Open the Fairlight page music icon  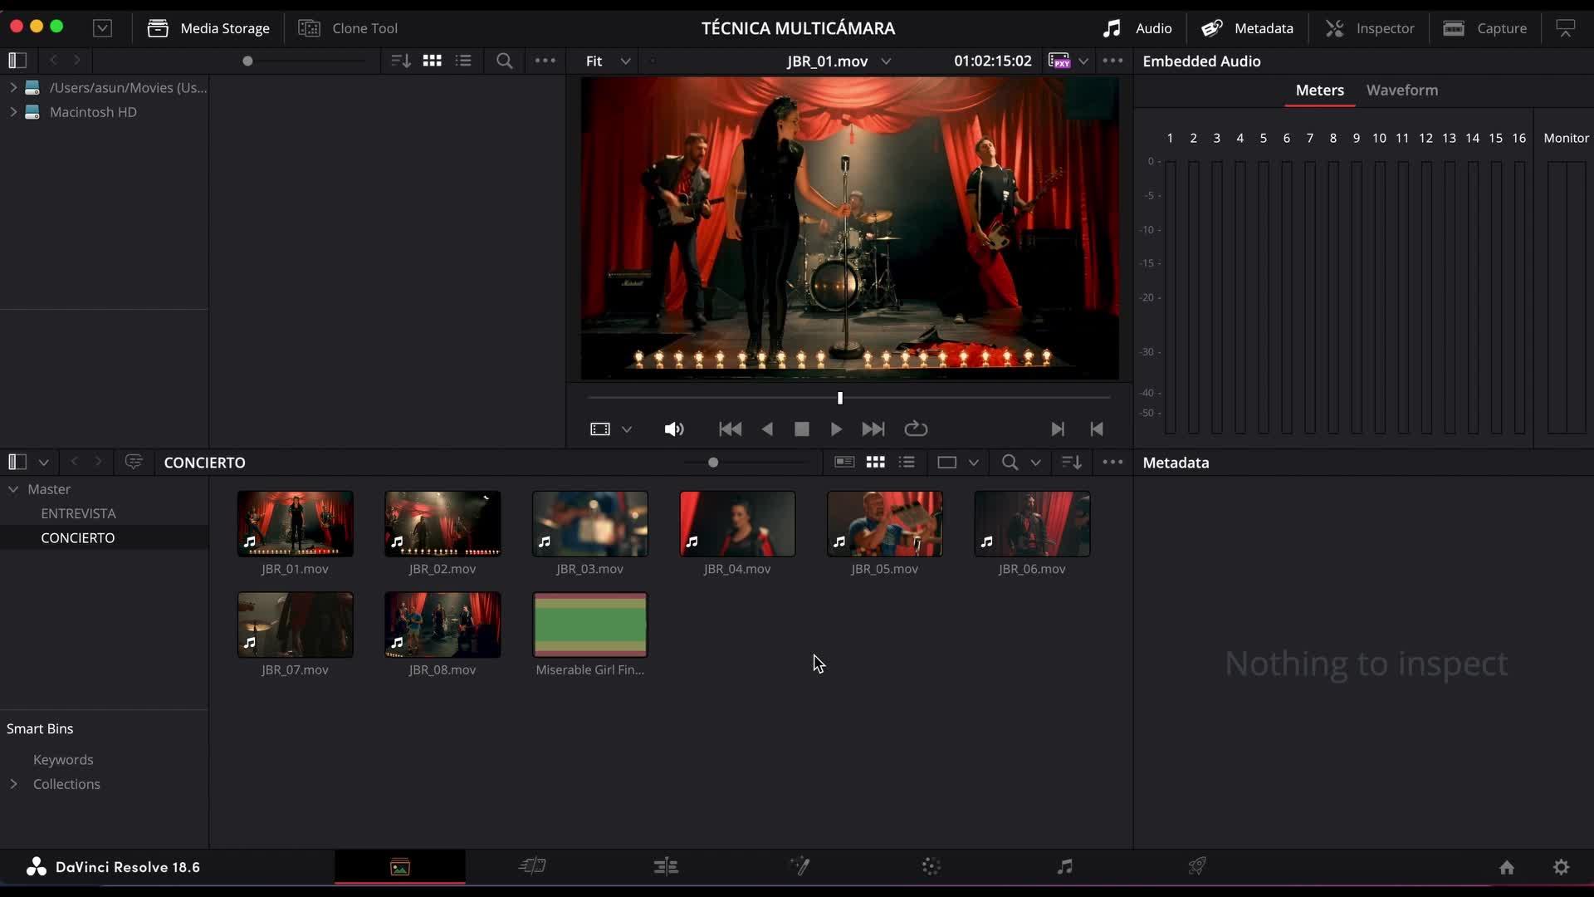[x=1064, y=867]
